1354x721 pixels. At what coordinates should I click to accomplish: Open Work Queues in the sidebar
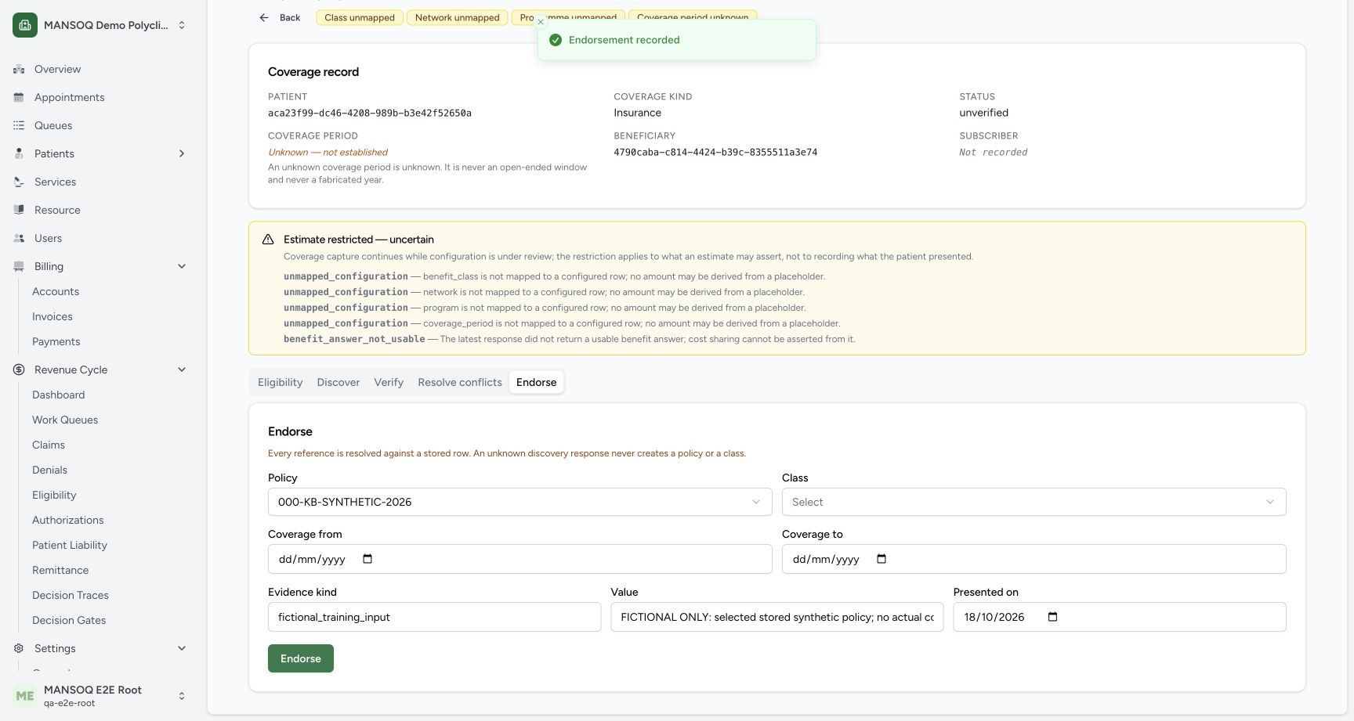click(x=65, y=420)
